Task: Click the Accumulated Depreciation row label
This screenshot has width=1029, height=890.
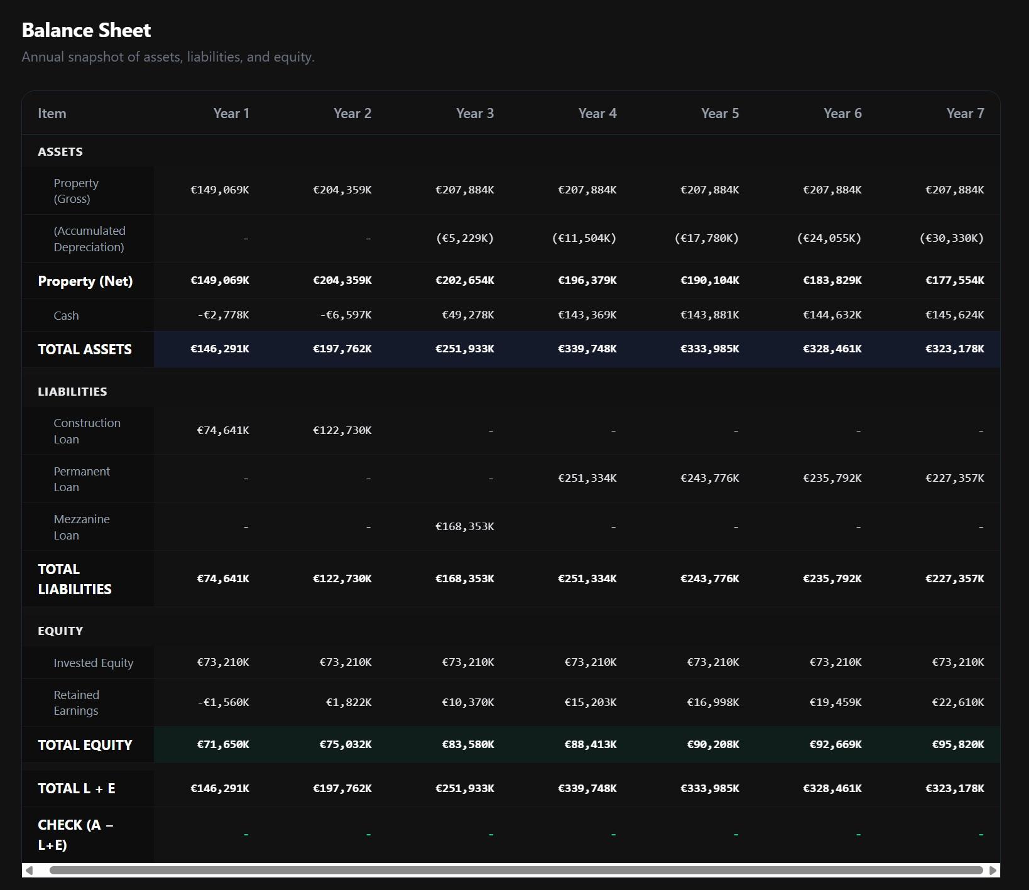Action: (90, 239)
